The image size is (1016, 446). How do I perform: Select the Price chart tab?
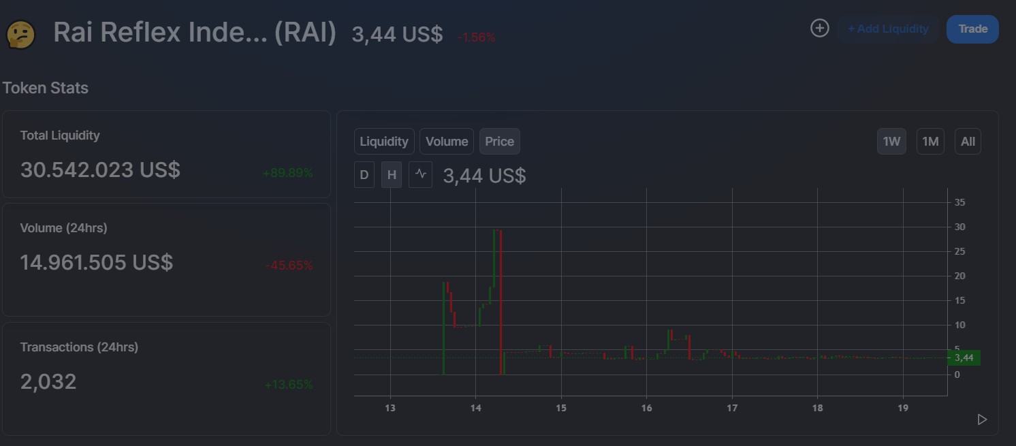tap(500, 142)
